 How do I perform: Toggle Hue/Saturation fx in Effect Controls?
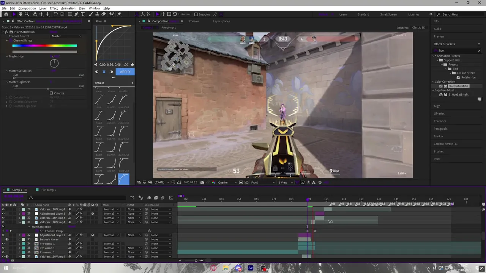pyautogui.click(x=6, y=32)
